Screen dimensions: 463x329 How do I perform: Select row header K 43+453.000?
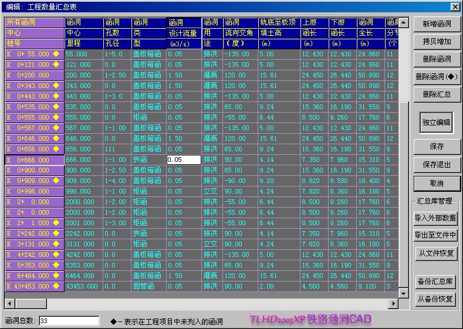click(x=35, y=287)
